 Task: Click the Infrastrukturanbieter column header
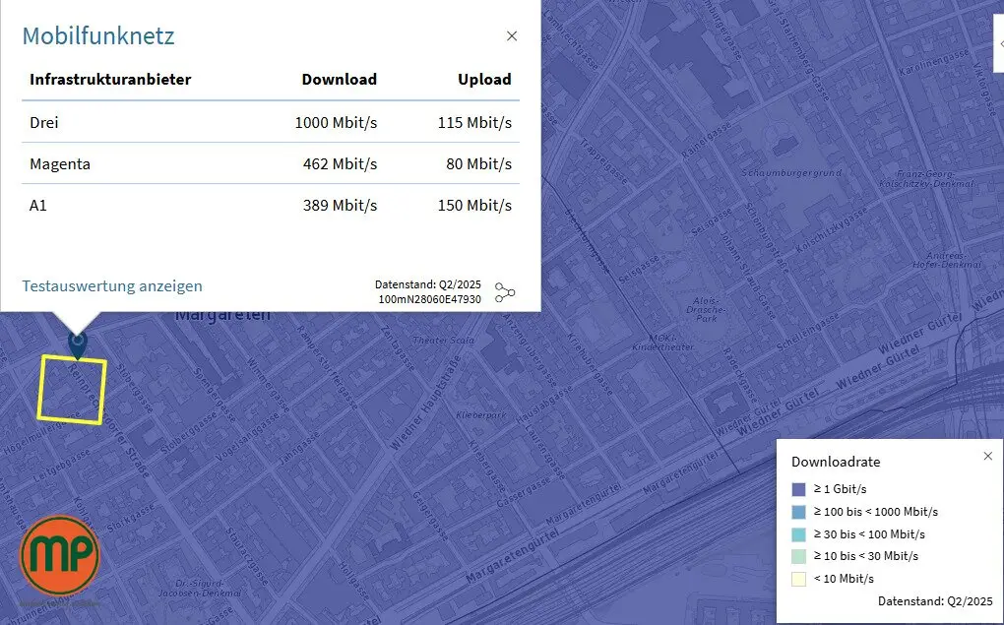(x=110, y=80)
